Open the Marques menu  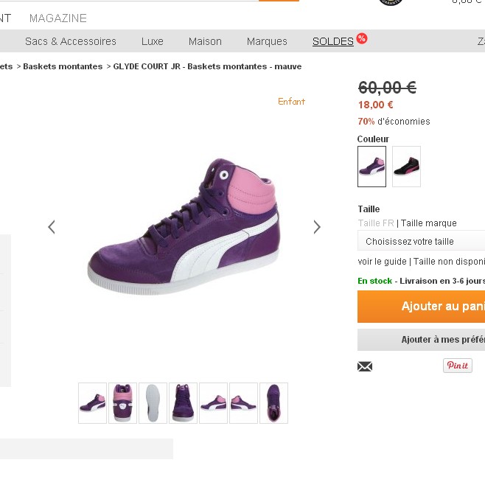pyautogui.click(x=267, y=41)
